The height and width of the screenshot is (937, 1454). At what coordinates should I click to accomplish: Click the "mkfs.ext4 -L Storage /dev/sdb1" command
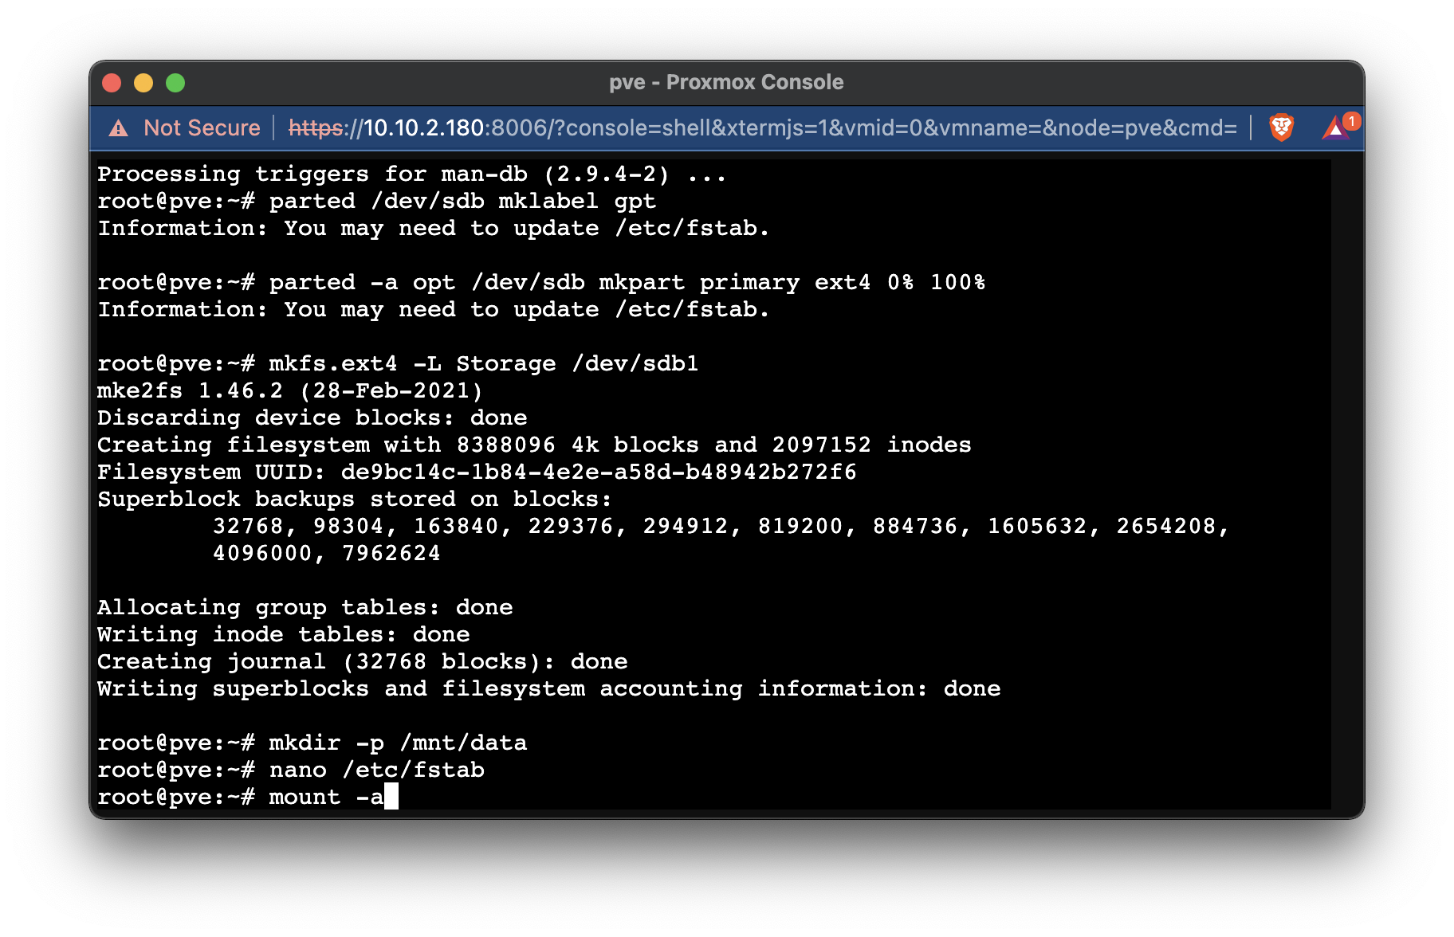pos(481,363)
